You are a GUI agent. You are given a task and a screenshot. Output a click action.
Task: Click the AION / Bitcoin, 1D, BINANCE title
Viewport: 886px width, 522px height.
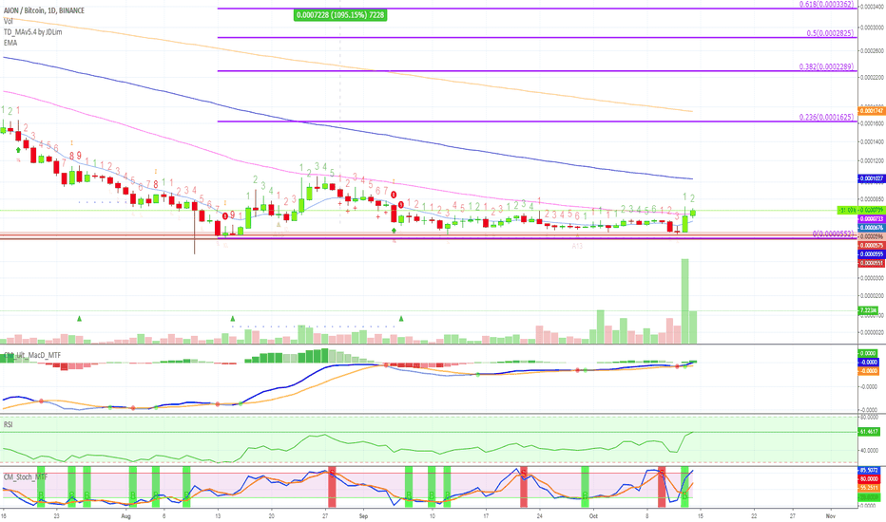coord(44,10)
